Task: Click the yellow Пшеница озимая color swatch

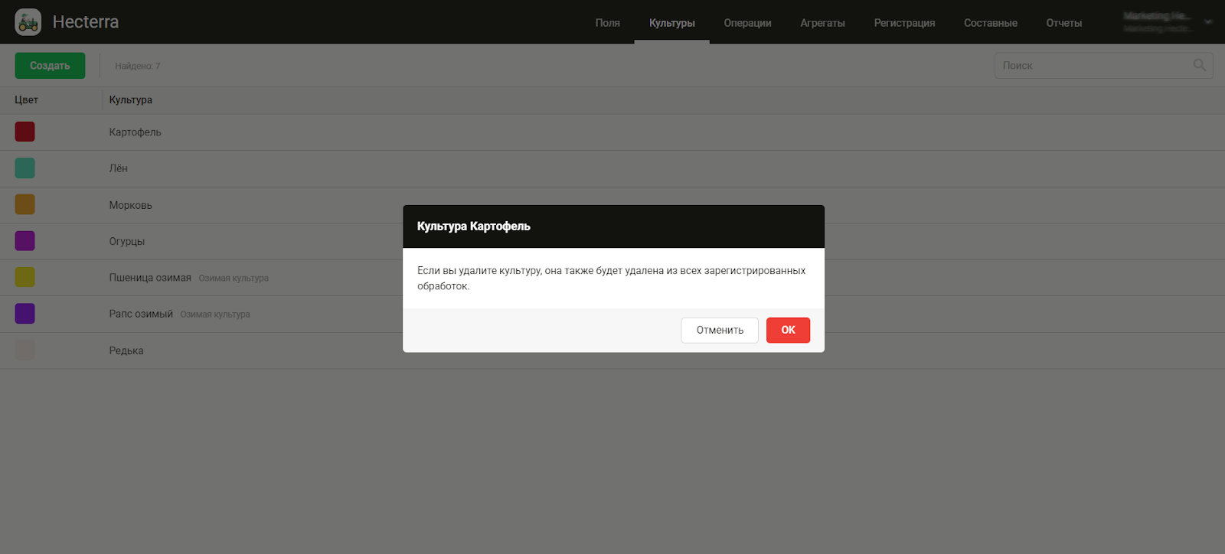Action: [25, 277]
